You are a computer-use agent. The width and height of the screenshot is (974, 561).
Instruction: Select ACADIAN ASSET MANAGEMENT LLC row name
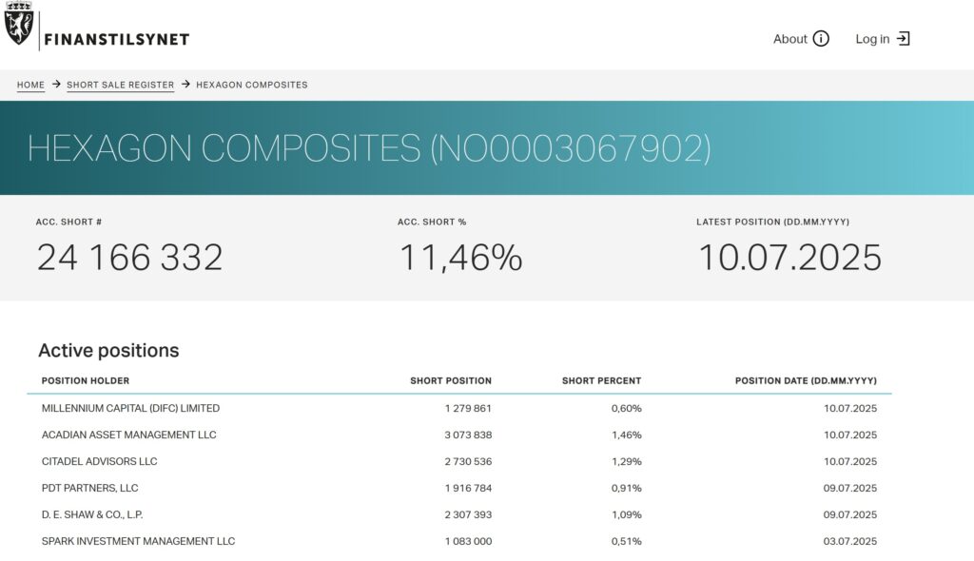pyautogui.click(x=129, y=435)
